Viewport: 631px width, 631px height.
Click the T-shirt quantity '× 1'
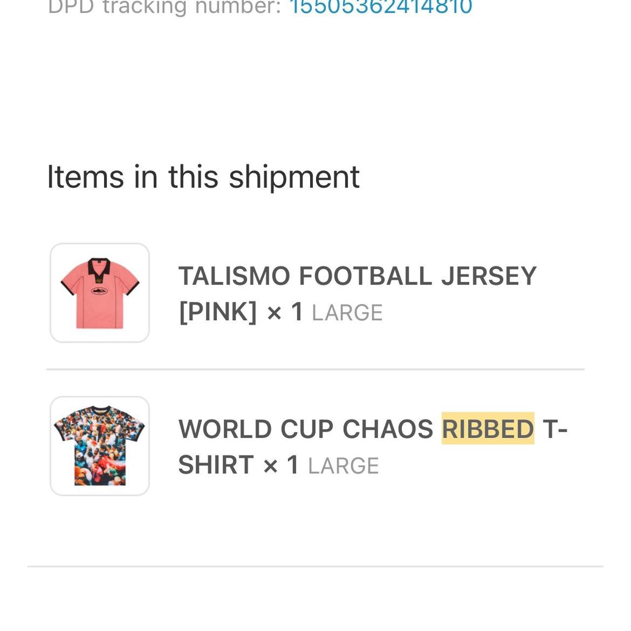pos(281,465)
